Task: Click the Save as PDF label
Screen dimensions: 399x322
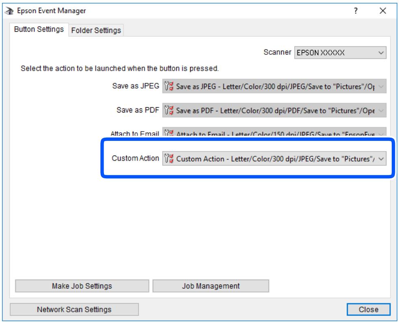Action: click(x=138, y=110)
